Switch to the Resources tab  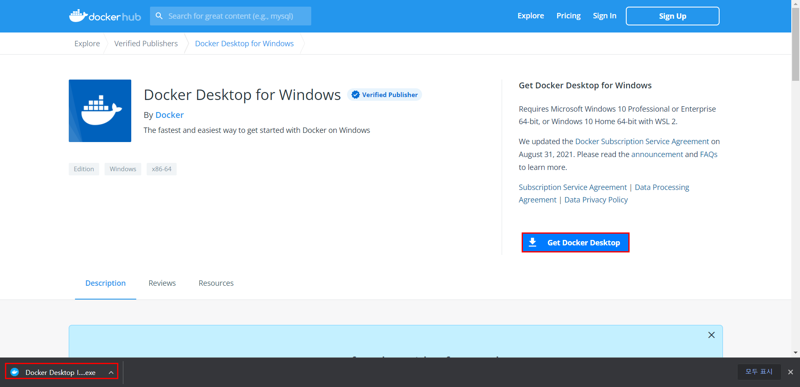[x=216, y=283]
